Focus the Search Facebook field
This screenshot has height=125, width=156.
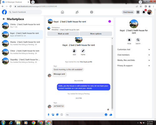click(25, 12)
